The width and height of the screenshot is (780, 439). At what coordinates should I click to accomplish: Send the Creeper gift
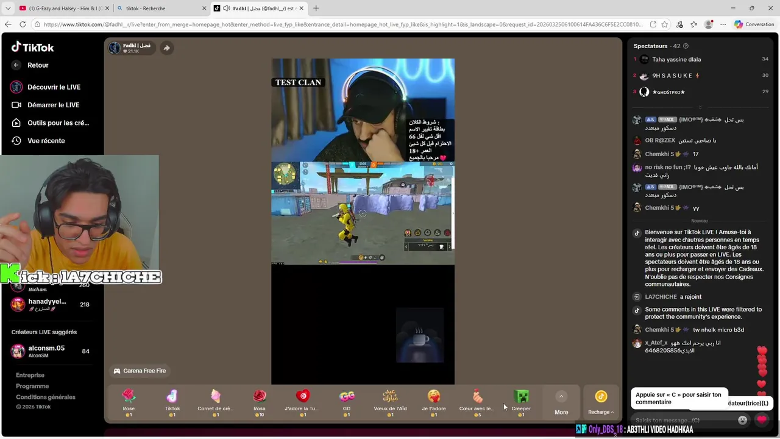(x=521, y=403)
